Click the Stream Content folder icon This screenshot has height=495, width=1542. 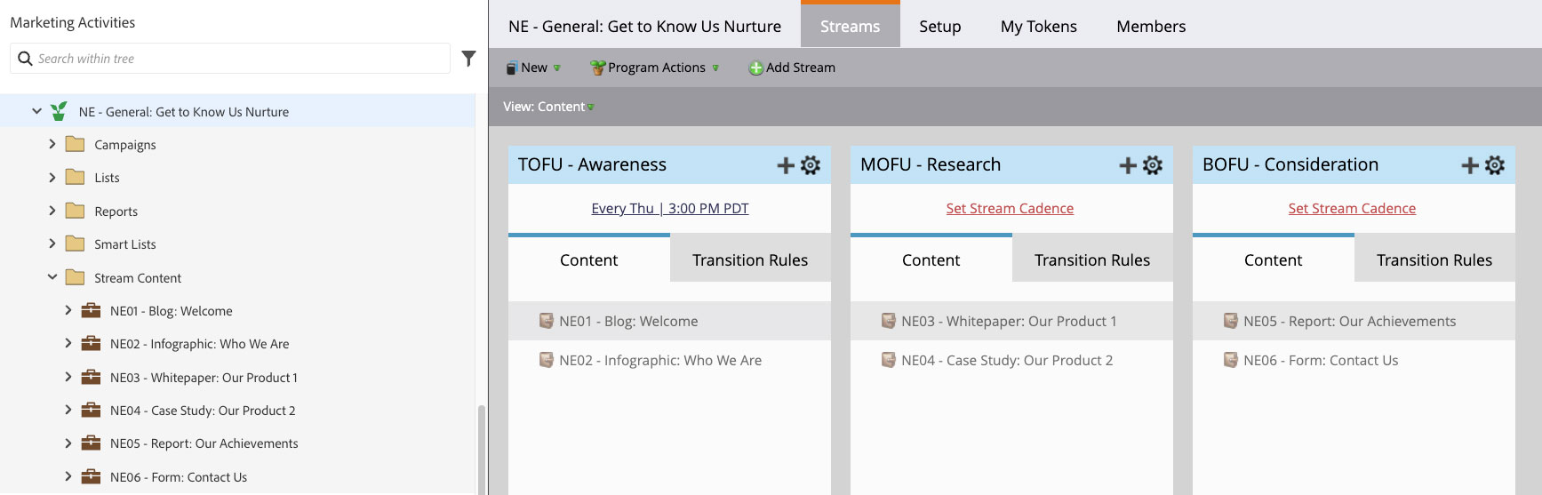tap(76, 277)
